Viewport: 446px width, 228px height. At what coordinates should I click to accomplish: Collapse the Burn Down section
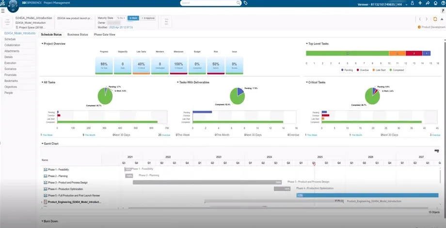pos(42,221)
